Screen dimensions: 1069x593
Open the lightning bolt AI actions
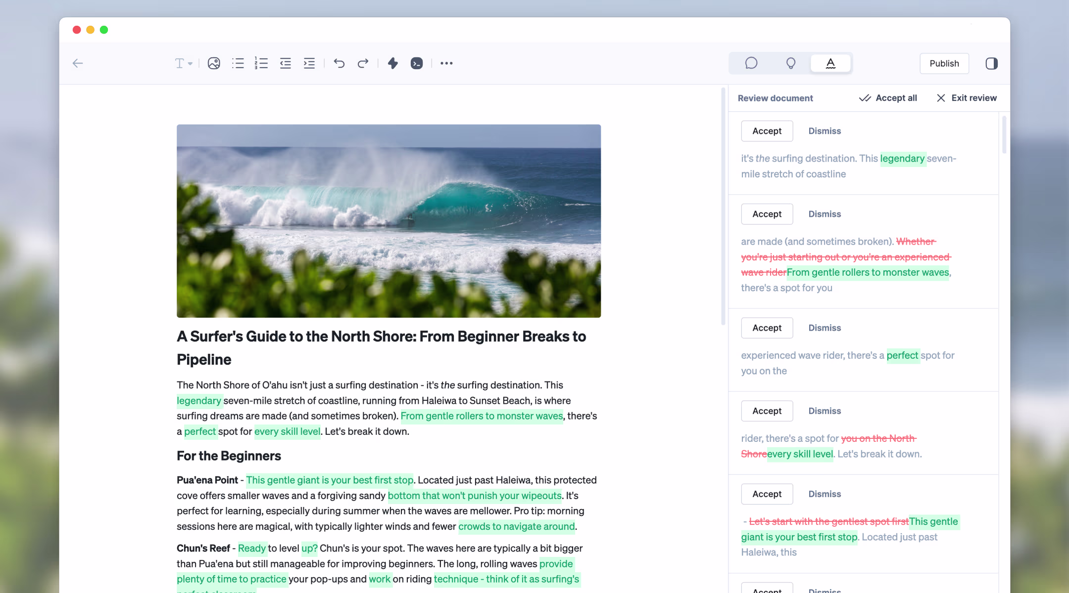(393, 63)
